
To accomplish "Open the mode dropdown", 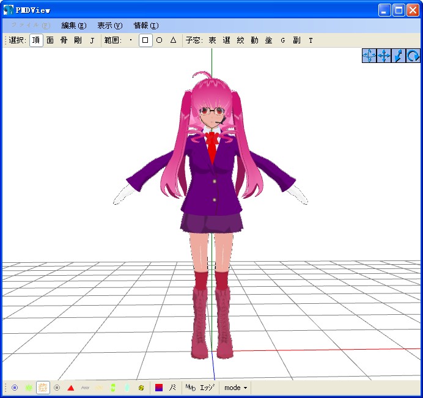I will pos(235,388).
